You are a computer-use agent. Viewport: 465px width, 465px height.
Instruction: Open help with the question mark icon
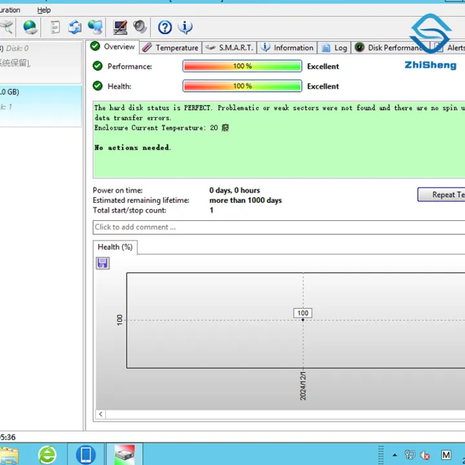tap(165, 27)
